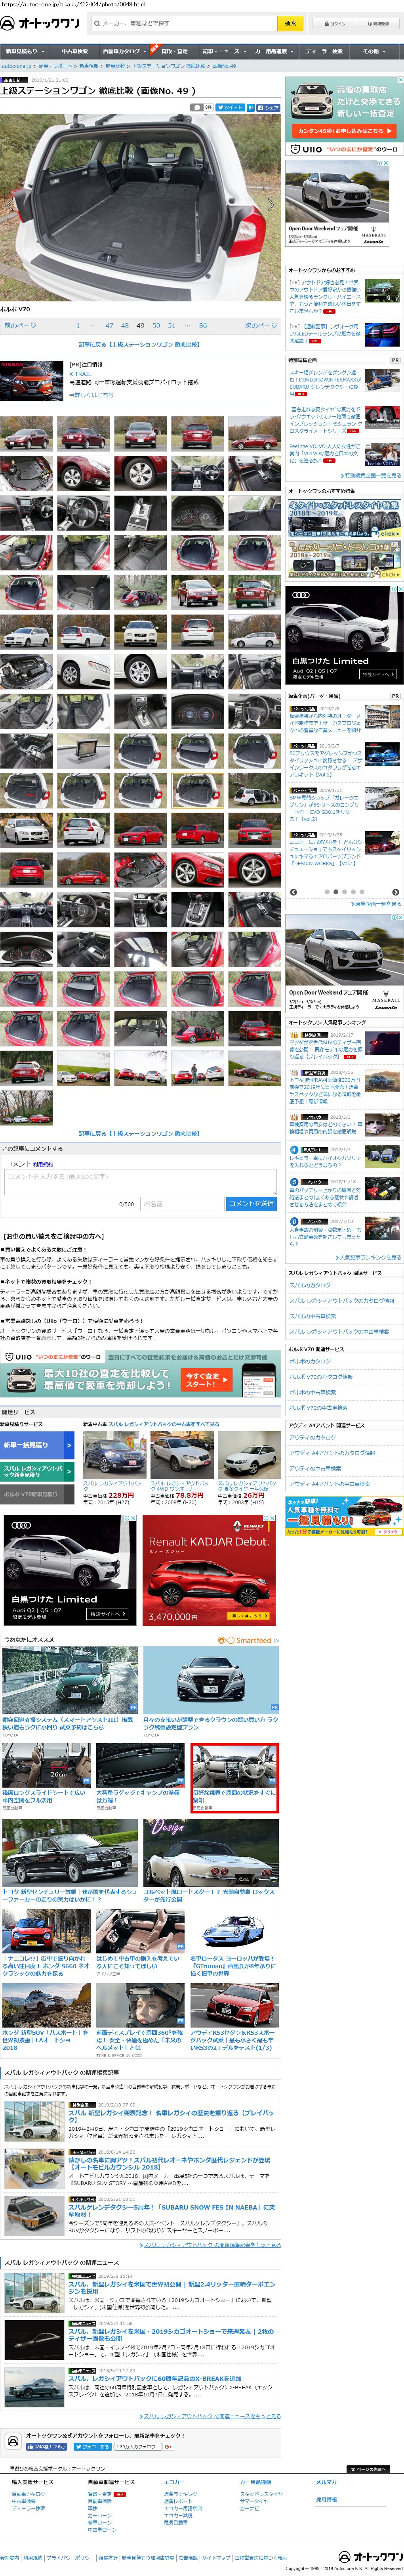The width and height of the screenshot is (404, 2576).
Task: Click the ツイート Twitter share button
Action: [x=231, y=107]
